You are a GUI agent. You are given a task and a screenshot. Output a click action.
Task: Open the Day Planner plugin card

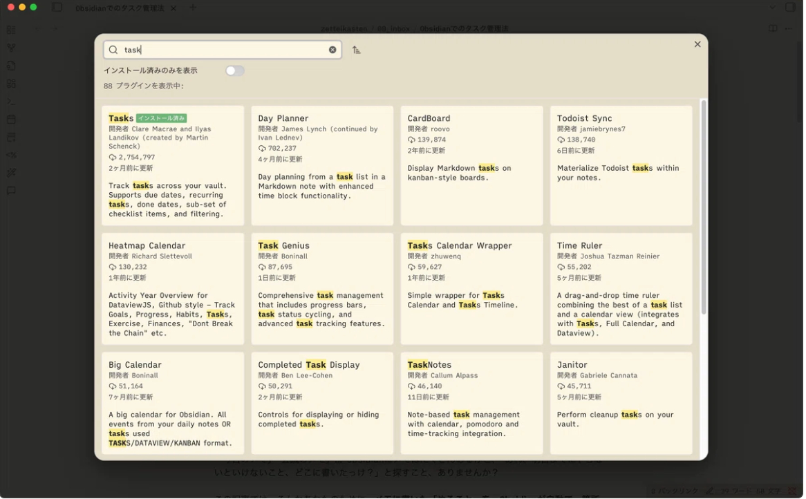322,165
